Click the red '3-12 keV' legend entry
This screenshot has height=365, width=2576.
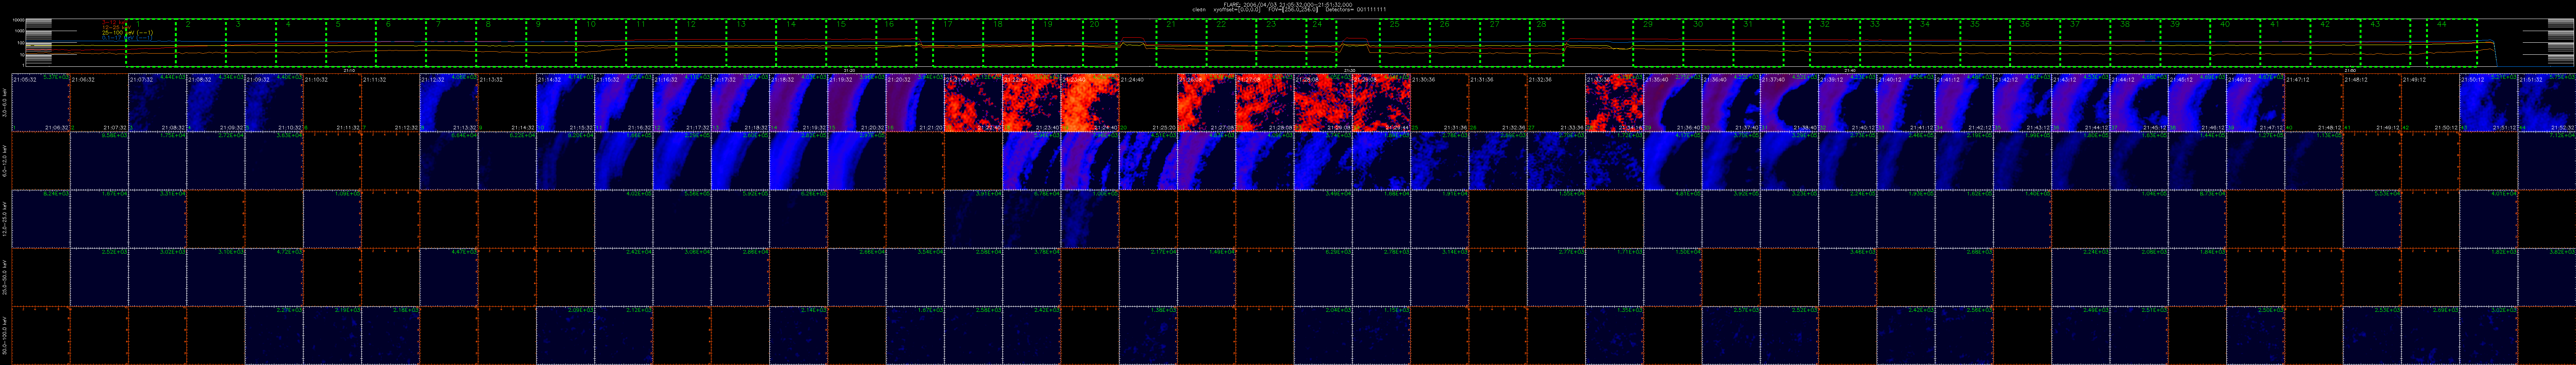point(115,22)
